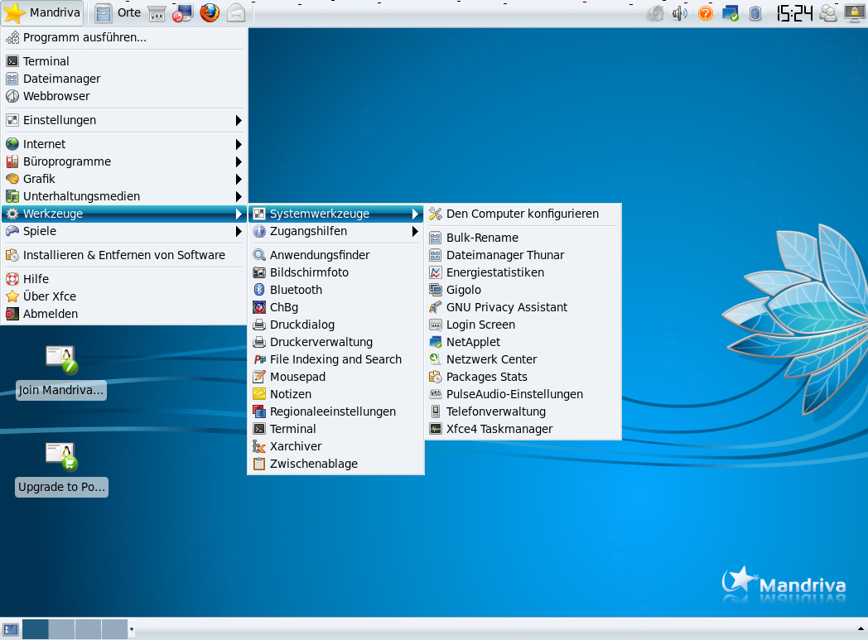868x640 pixels.
Task: Switch to the second workspace in pager
Action: click(x=61, y=629)
